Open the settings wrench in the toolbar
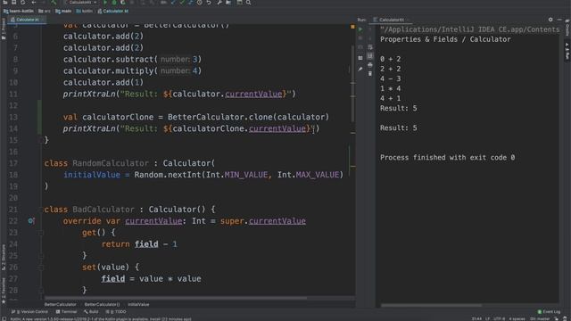Viewport: 571px width, 321px height. pos(219,3)
